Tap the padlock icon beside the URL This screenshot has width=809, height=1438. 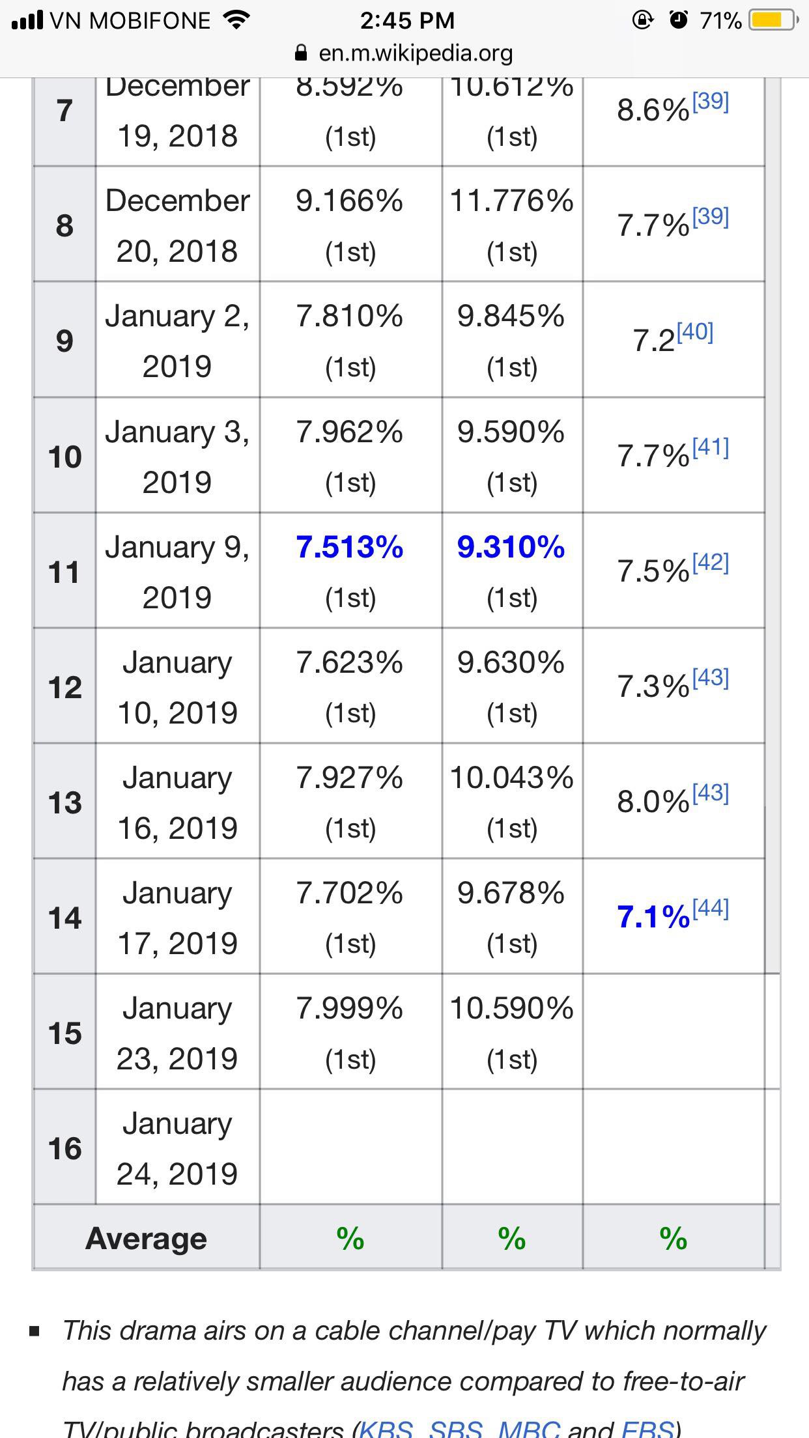click(x=301, y=53)
